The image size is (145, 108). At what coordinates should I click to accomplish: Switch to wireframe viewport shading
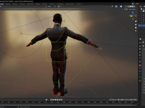point(128,7)
